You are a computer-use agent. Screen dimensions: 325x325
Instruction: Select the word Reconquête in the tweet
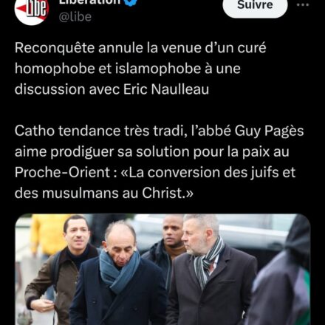click(x=55, y=48)
